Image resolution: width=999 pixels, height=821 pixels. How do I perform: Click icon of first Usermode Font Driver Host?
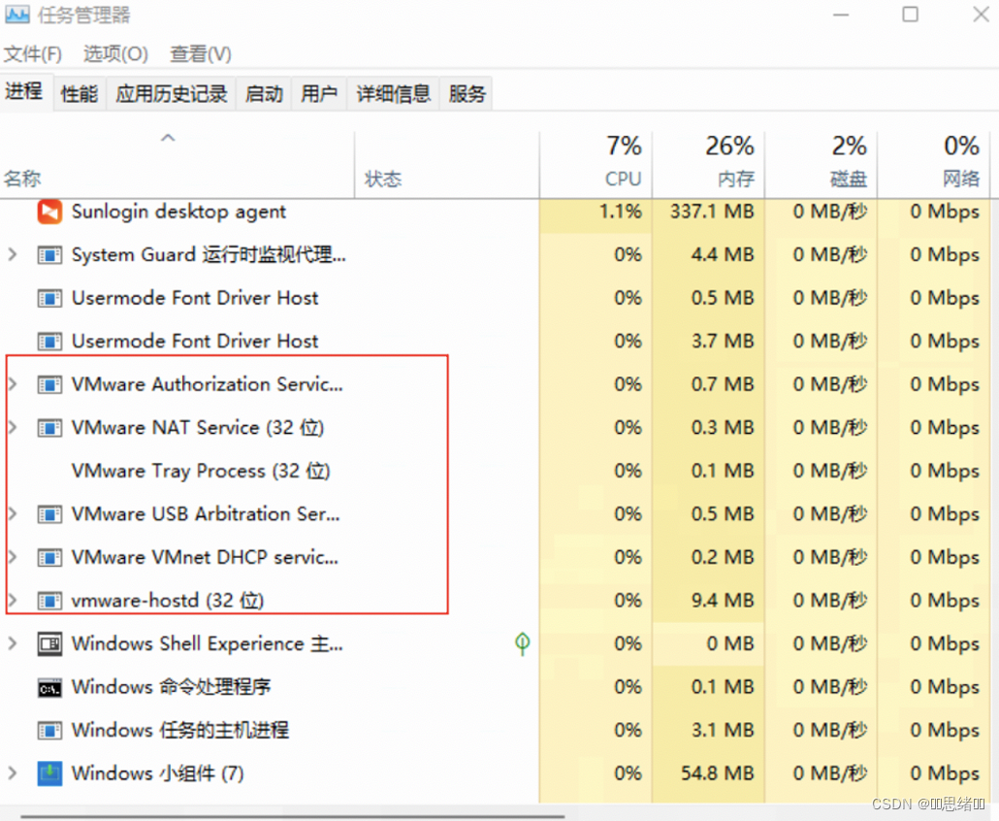tap(49, 298)
